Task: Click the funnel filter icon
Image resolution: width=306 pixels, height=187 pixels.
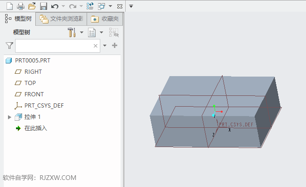Action: [x=9, y=46]
